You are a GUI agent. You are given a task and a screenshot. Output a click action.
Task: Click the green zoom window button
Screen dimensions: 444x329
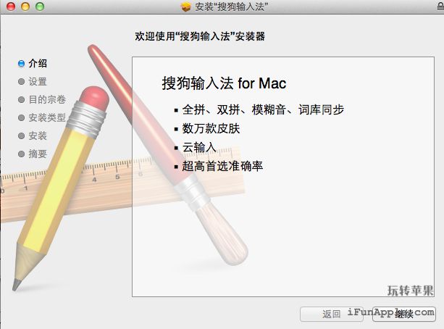pyautogui.click(x=40, y=7)
